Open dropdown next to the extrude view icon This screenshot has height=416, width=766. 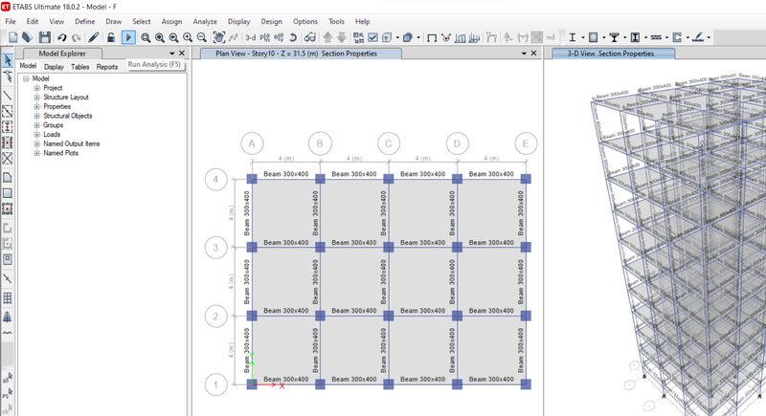(x=397, y=37)
